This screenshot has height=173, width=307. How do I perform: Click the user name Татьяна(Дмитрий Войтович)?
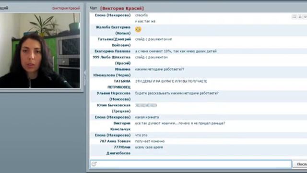114,42
